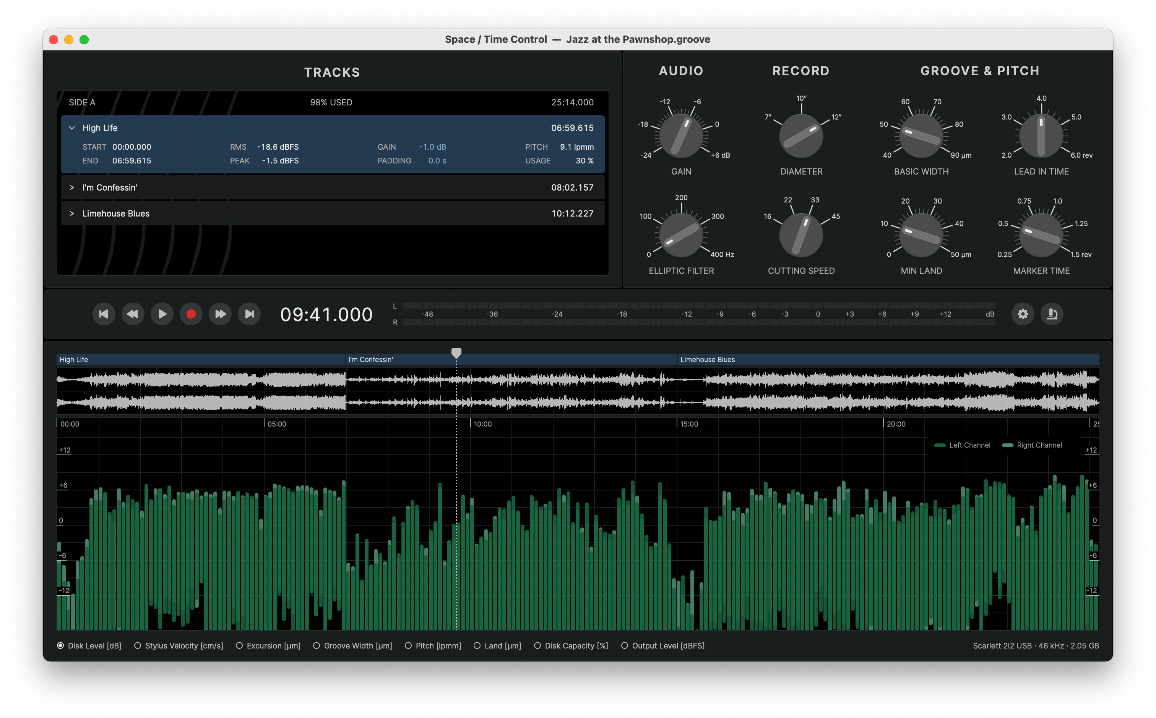This screenshot has height=718, width=1156.
Task: Click the turntable icon next to settings
Action: pyautogui.click(x=1052, y=314)
